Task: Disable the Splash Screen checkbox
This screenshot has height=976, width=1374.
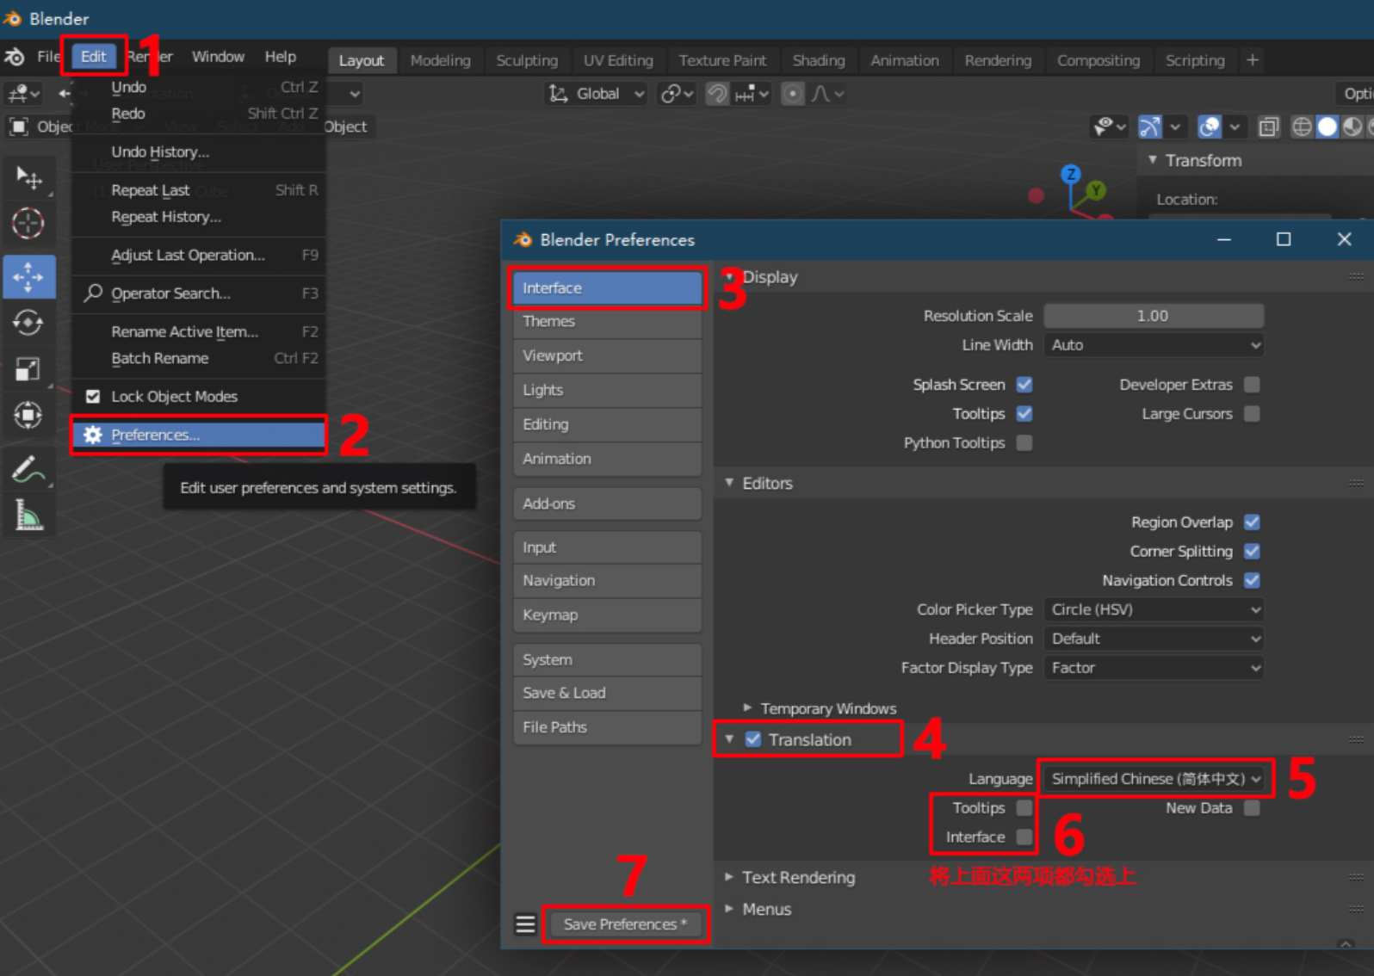Action: click(1024, 385)
